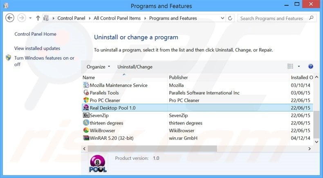
Task: Expand the arrow after All Control Panel Items
Action: (x=145, y=18)
